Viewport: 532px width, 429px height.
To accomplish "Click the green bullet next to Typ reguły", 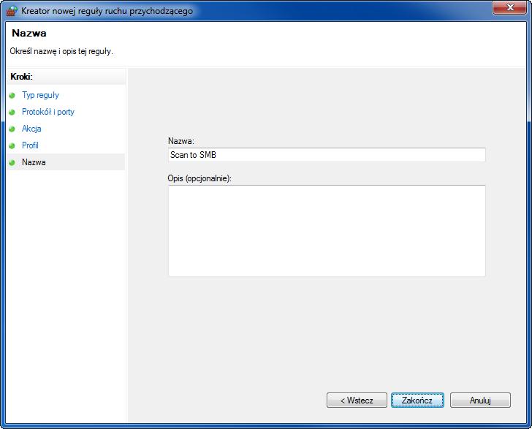I will click(12, 95).
